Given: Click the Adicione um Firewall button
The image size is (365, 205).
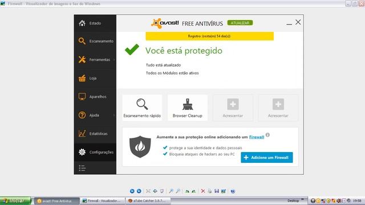Looking at the screenshot, I should point(267,158).
